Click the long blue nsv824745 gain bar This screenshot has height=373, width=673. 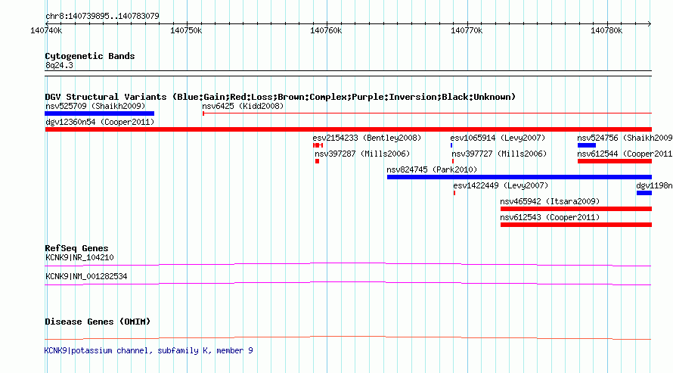[519, 177]
